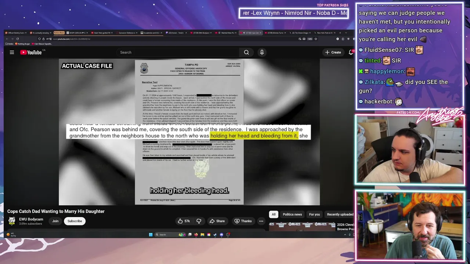Image resolution: width=470 pixels, height=264 pixels.
Task: Open Steam icon on the taskbar
Action: 215,235
